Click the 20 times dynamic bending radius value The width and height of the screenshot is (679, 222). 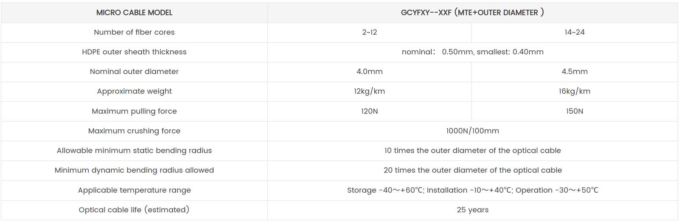(472, 170)
